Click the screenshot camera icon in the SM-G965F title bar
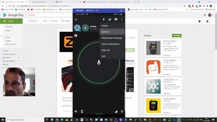 point(87,11)
